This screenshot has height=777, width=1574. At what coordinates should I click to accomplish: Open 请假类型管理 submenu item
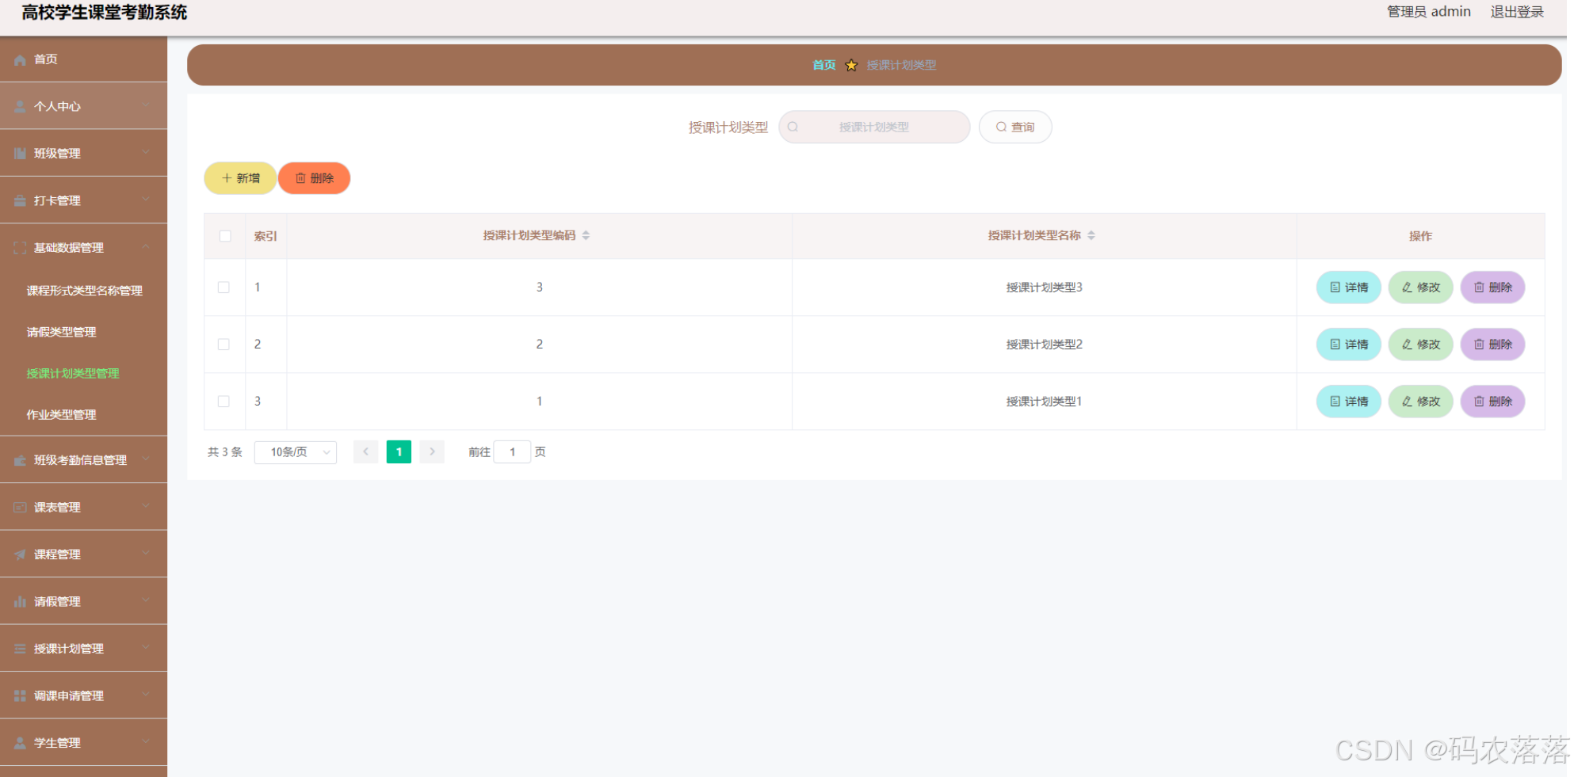tap(61, 332)
